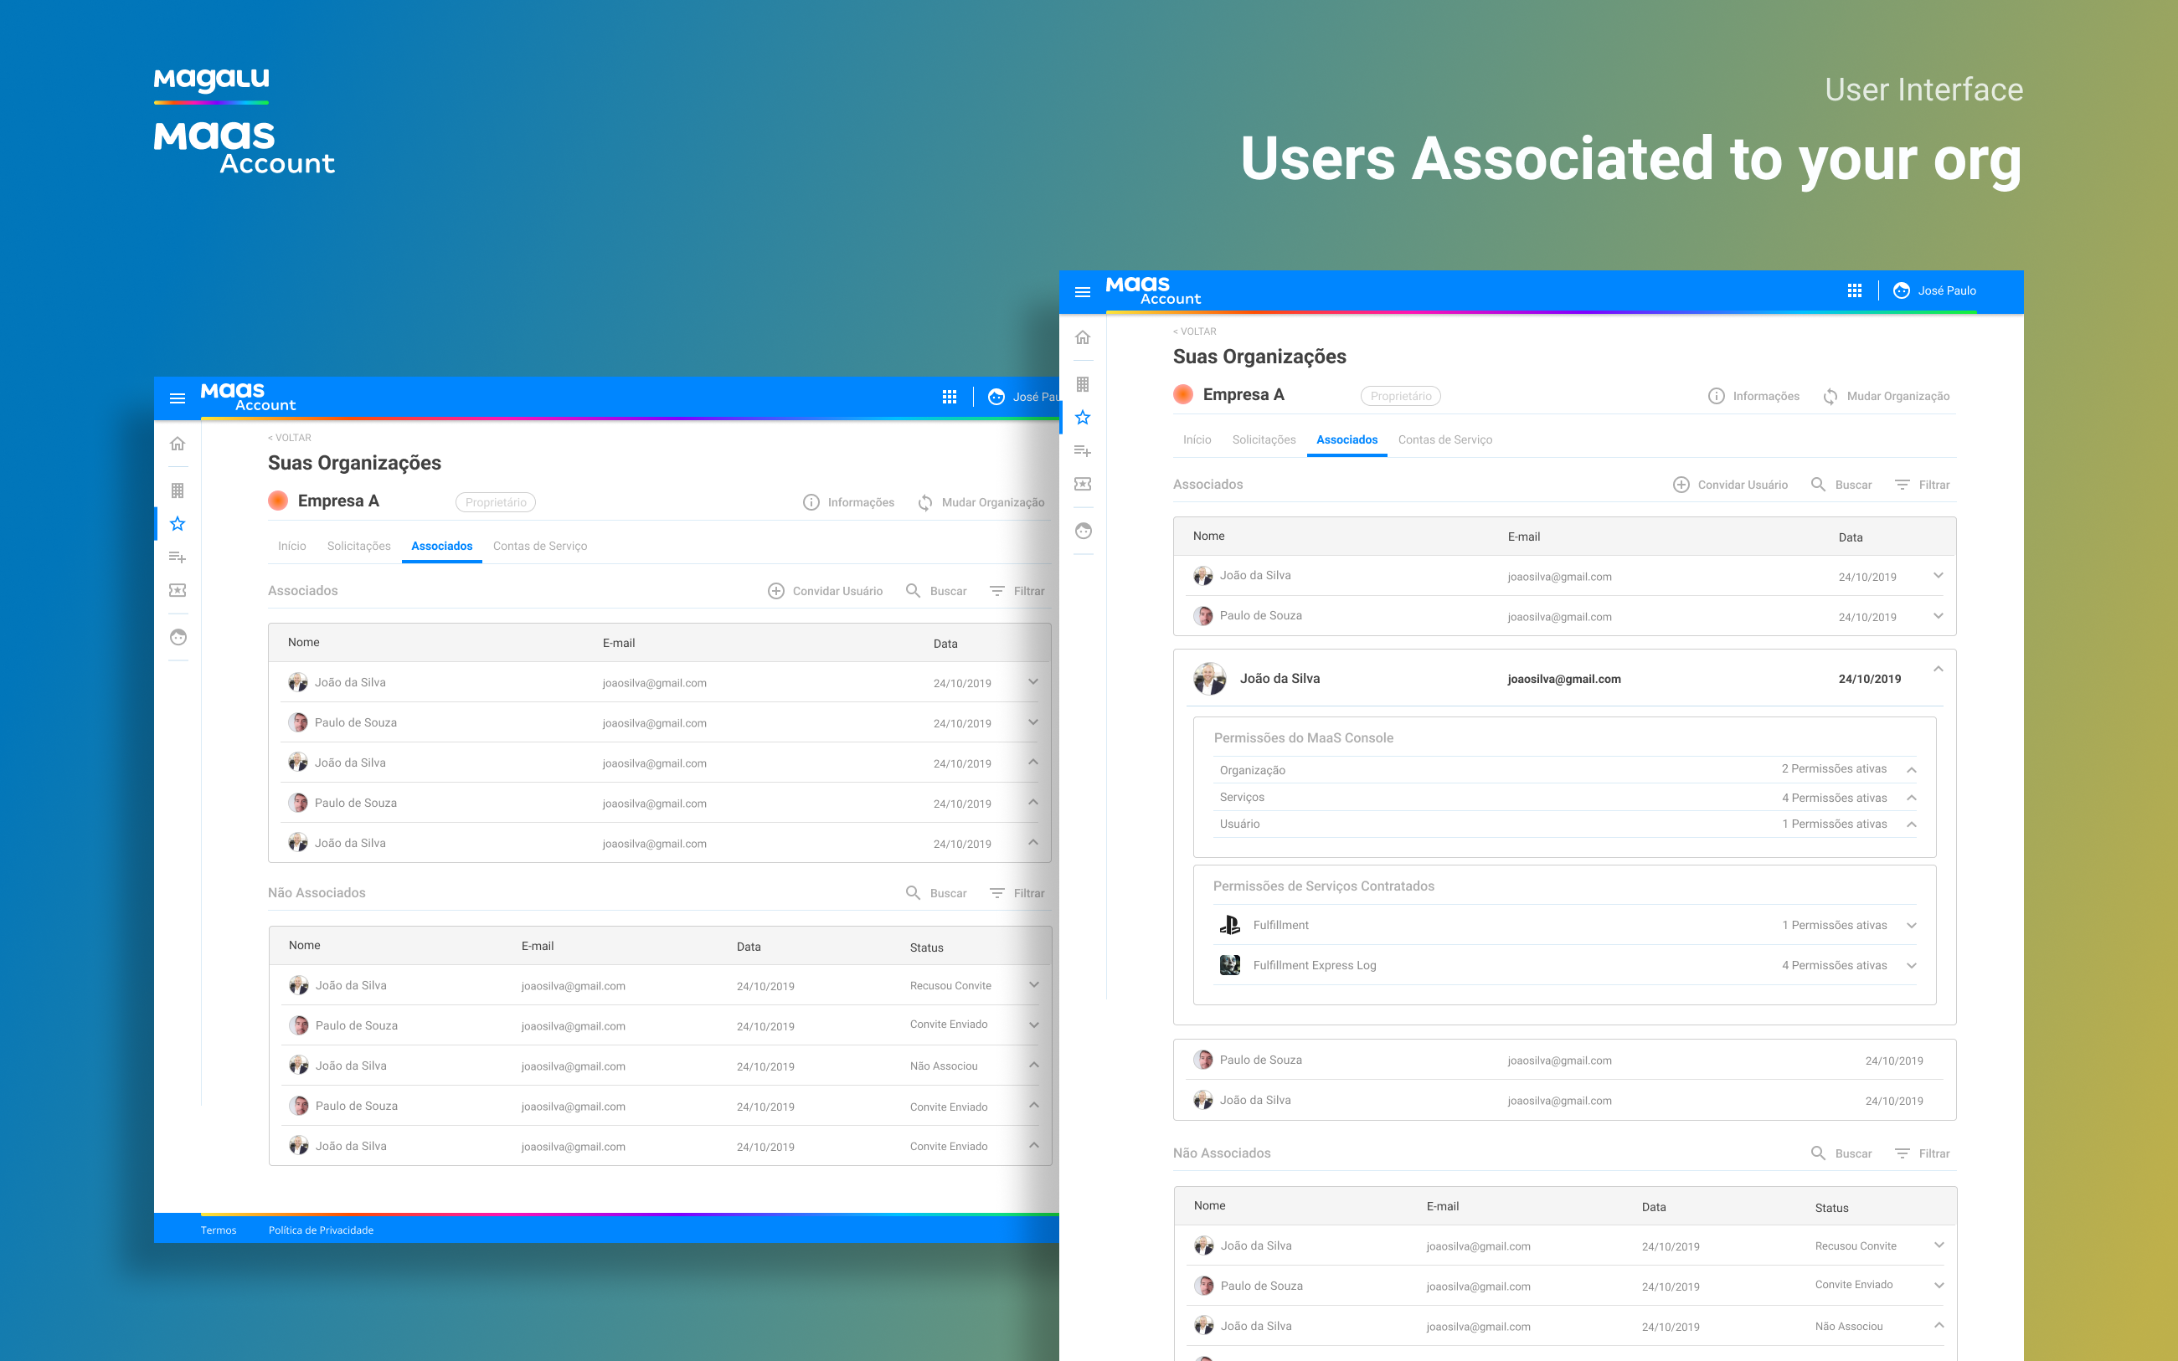Expand the Recusou Convite row in left window
Screen dimensions: 2178x1361
point(1033,984)
